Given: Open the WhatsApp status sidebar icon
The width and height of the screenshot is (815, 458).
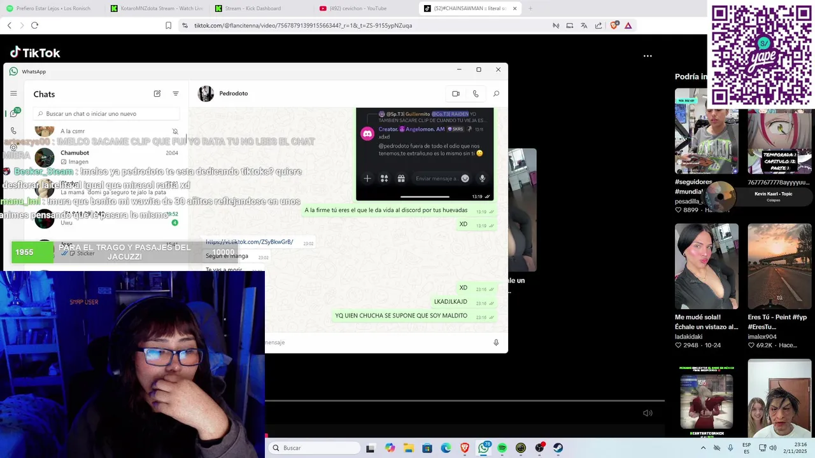Looking at the screenshot, I should click(x=13, y=147).
